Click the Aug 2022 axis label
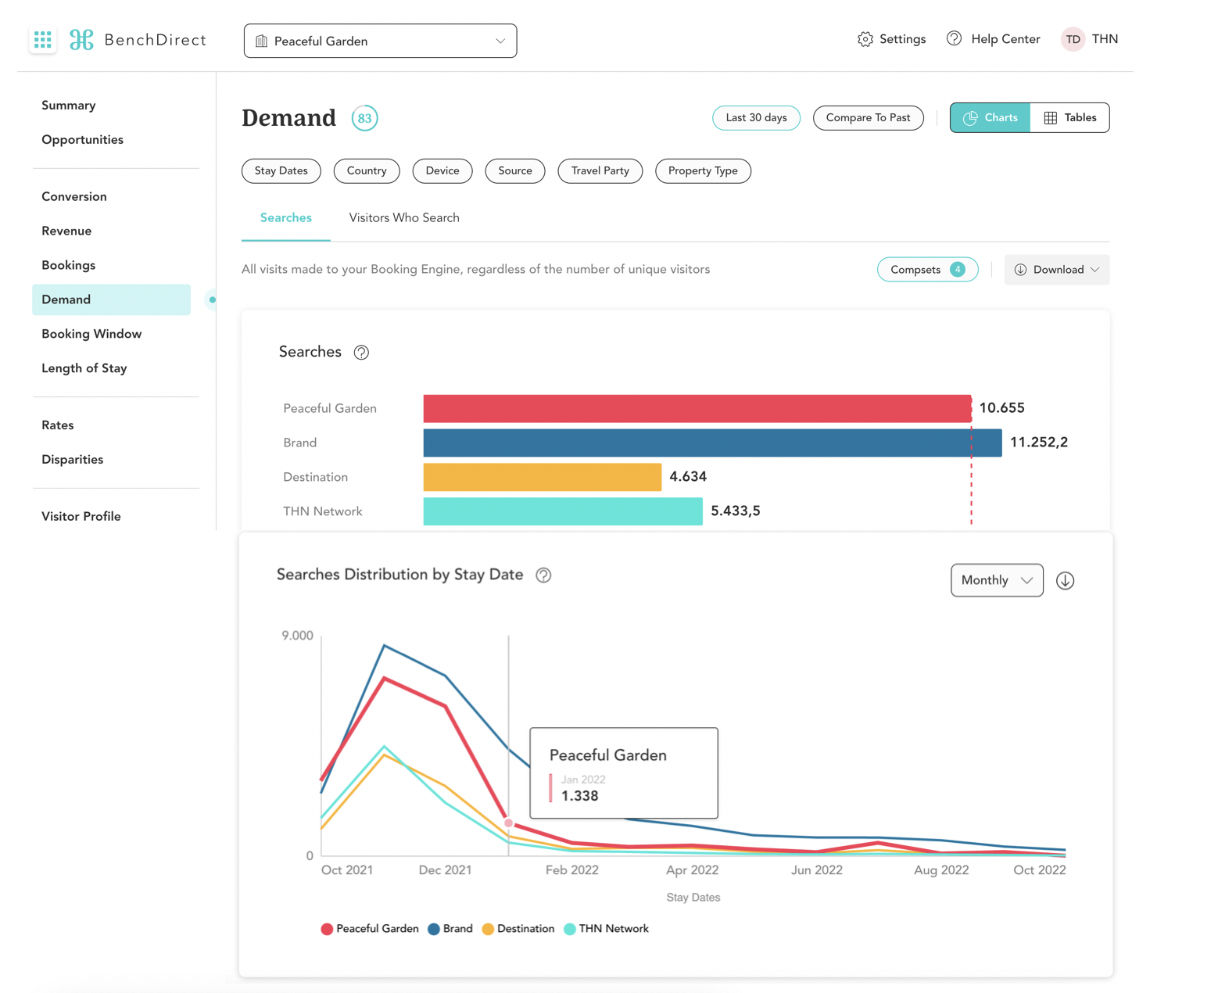 [941, 870]
